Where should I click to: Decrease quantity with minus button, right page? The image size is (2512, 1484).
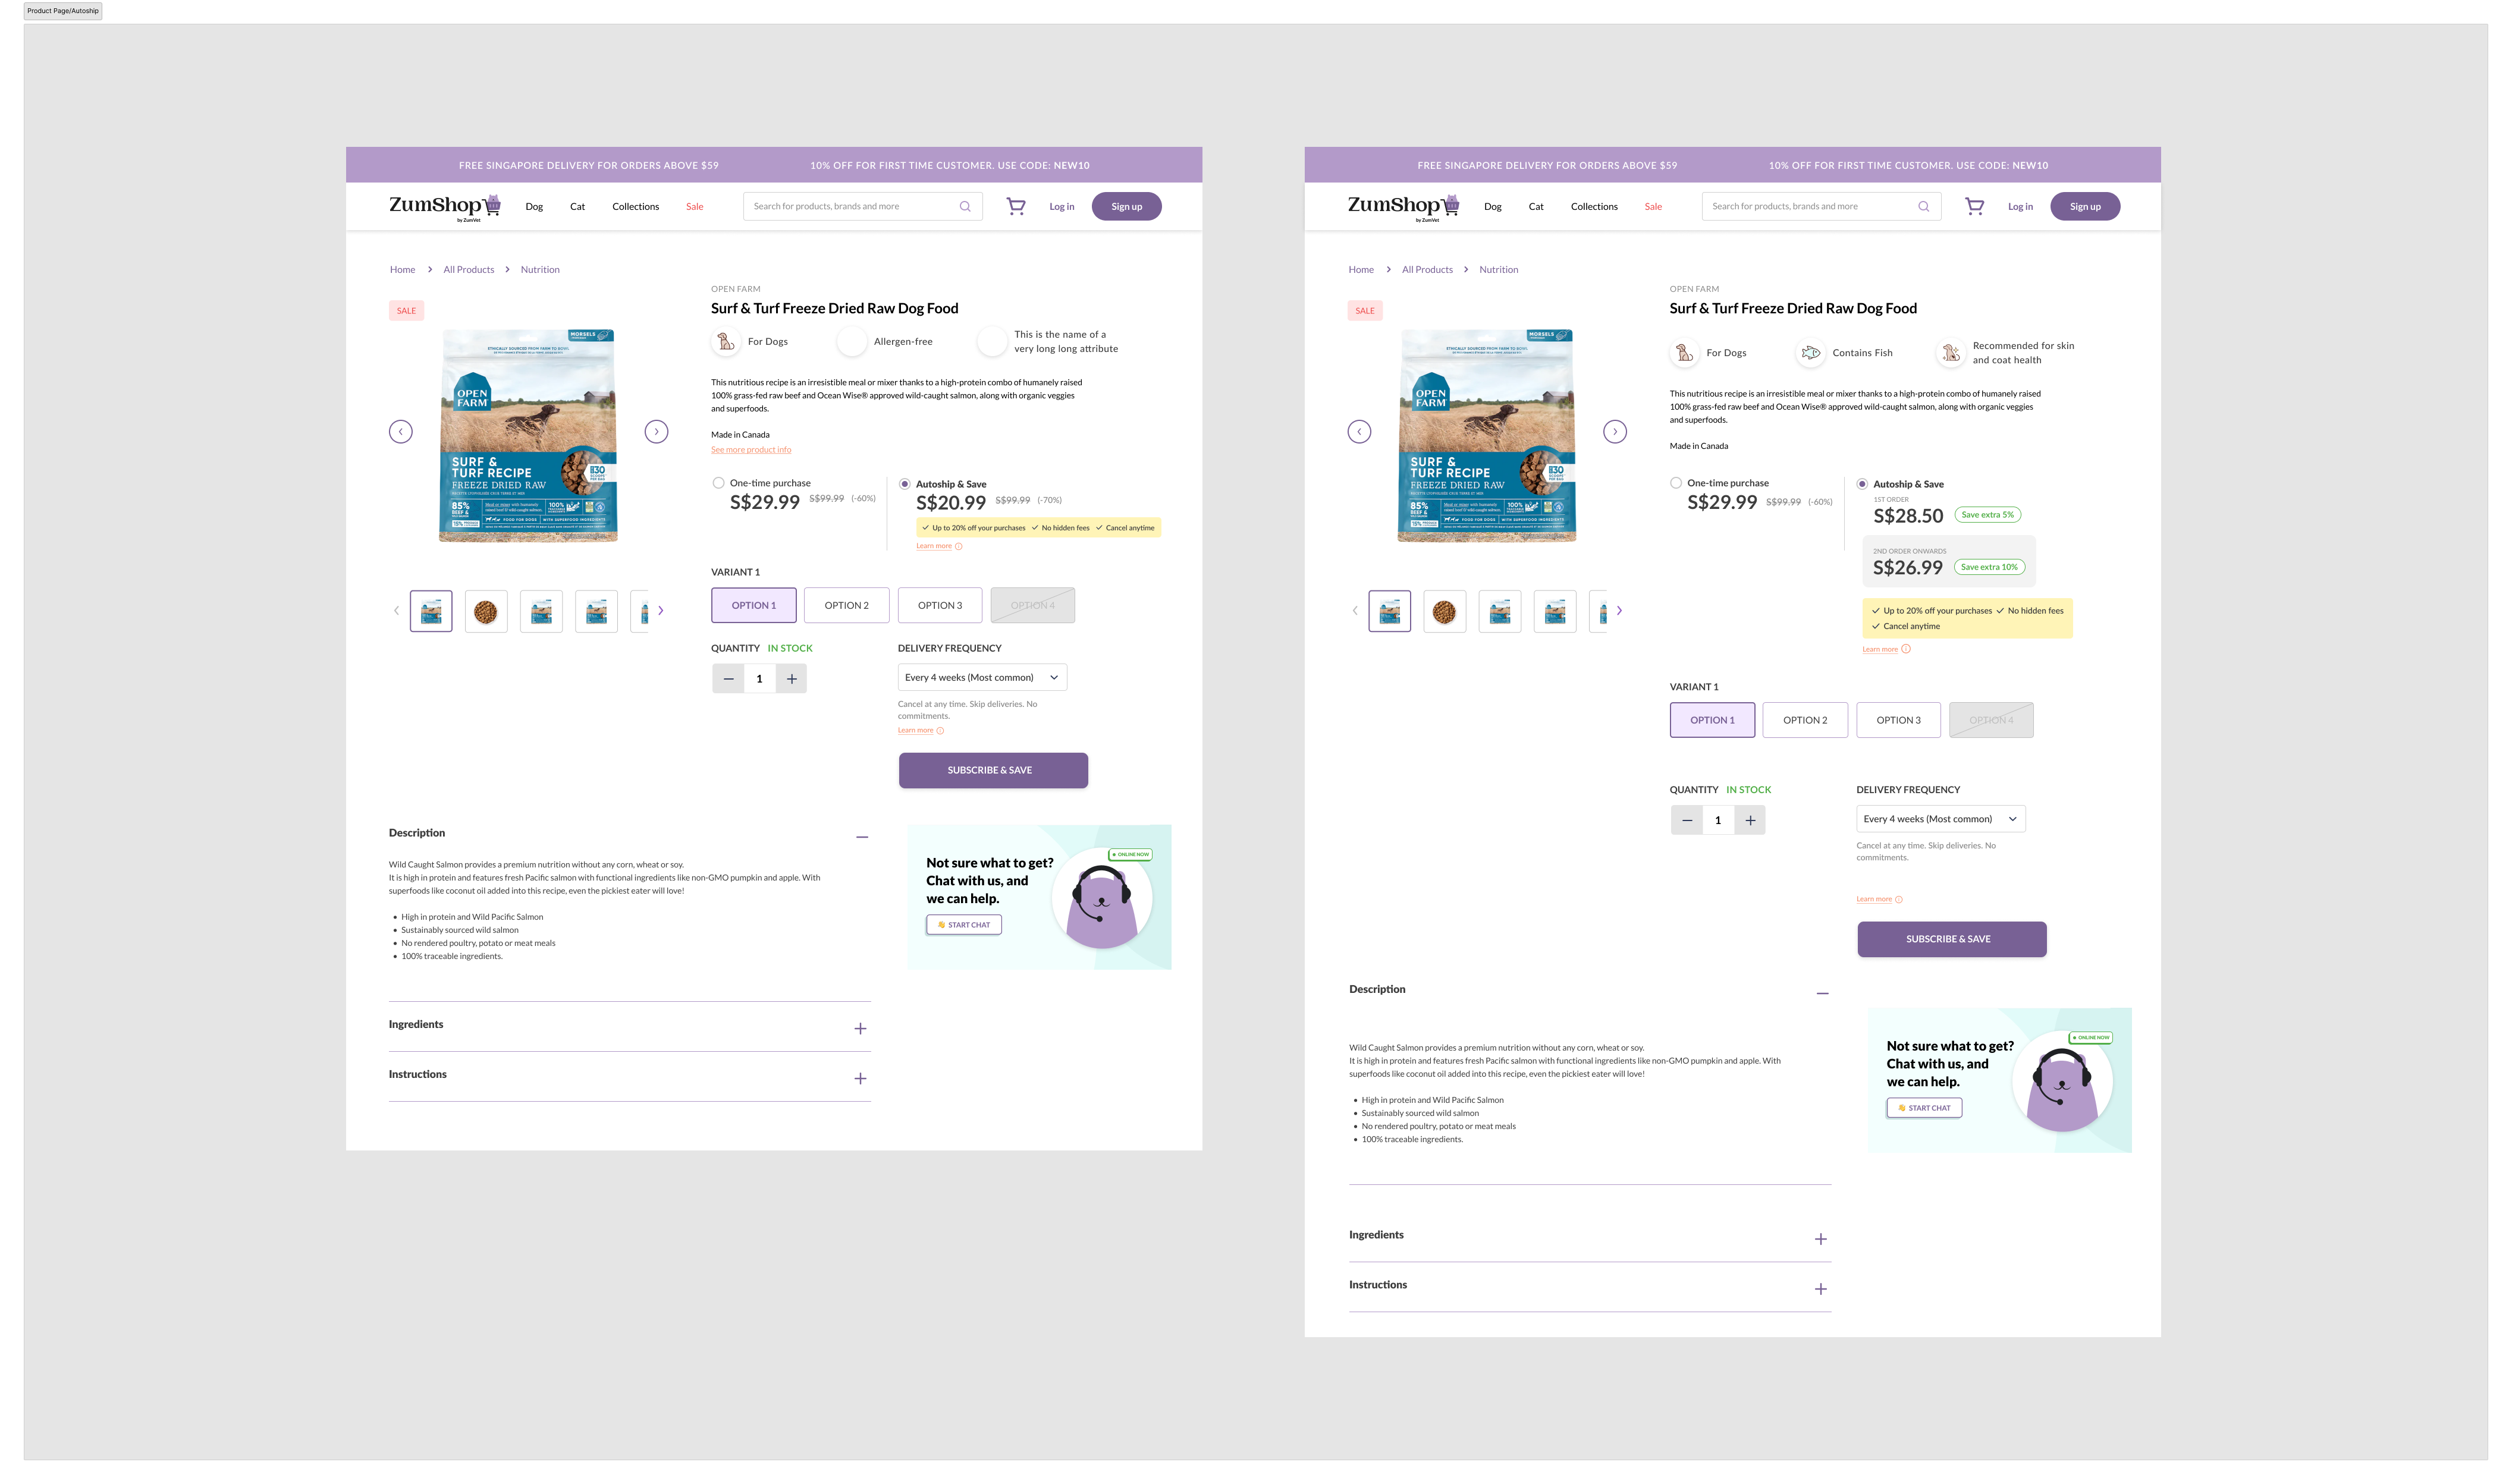pyautogui.click(x=1687, y=820)
